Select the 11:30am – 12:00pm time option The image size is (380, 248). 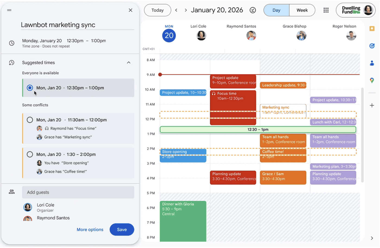click(30, 120)
